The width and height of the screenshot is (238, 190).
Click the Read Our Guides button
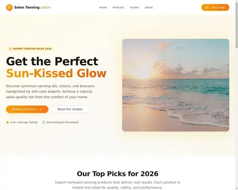[x=70, y=109]
